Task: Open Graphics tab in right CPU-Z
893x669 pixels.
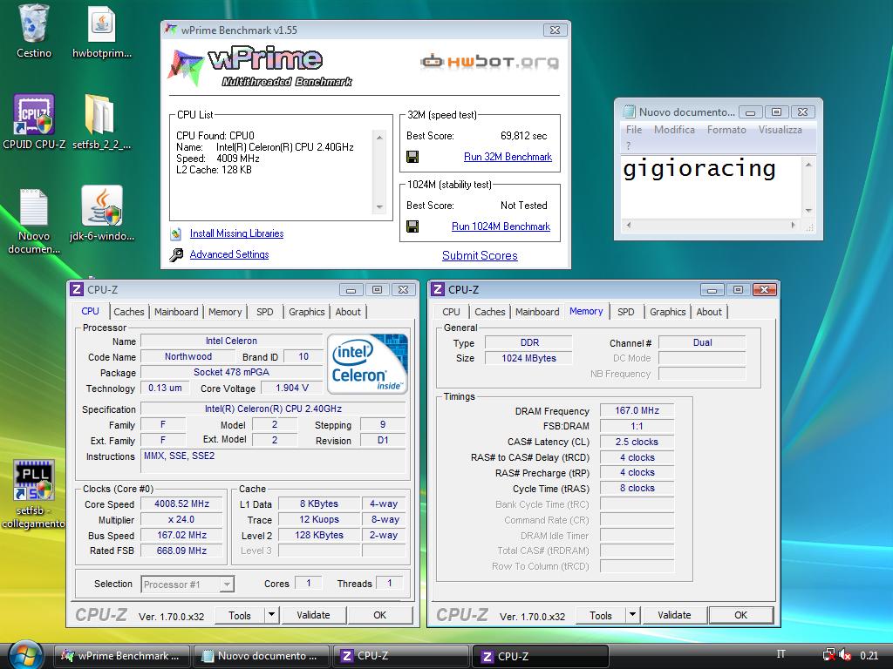Action: point(667,312)
